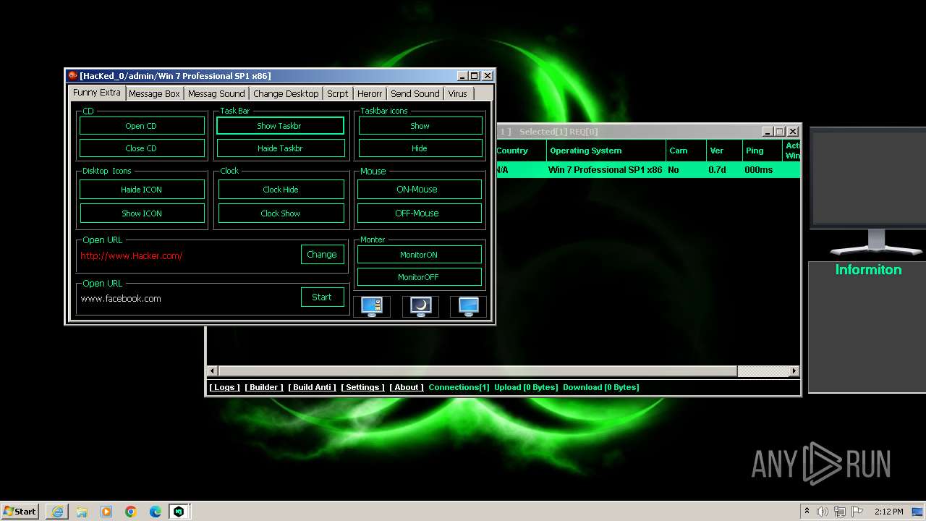Open Google Chrome from the taskbar
This screenshot has width=926, height=521.
click(x=131, y=512)
